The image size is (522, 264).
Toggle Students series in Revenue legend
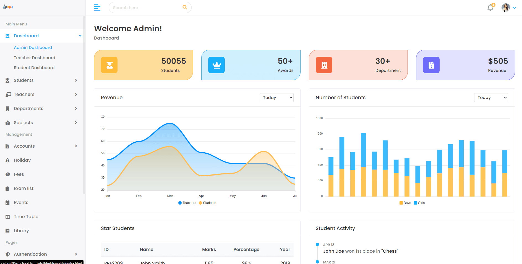207,203
